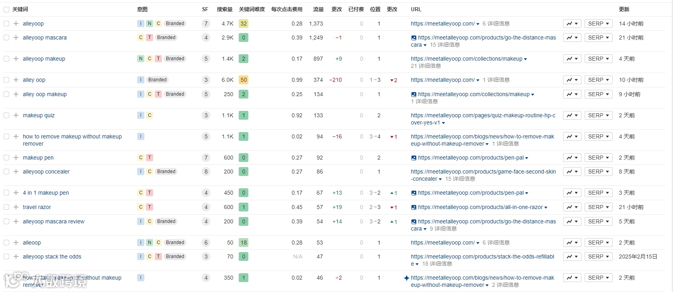Select the alleoop row checkbox
The width and height of the screenshot is (673, 292).
(6, 243)
